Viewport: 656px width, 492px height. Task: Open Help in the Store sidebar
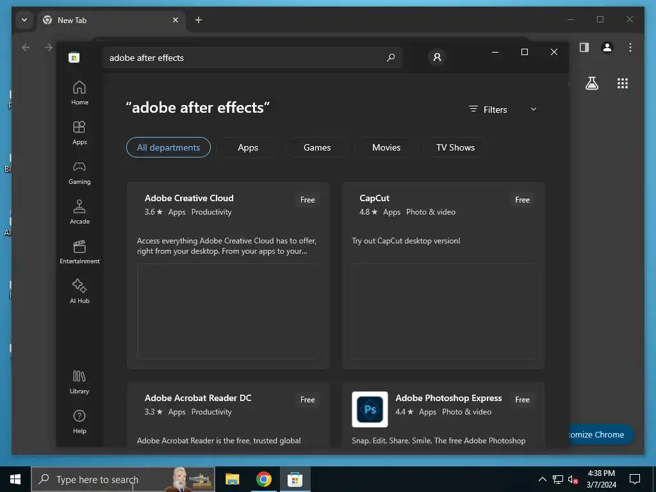(79, 422)
